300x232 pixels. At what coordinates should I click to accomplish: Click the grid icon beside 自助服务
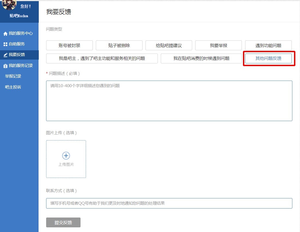pyautogui.click(x=5, y=44)
